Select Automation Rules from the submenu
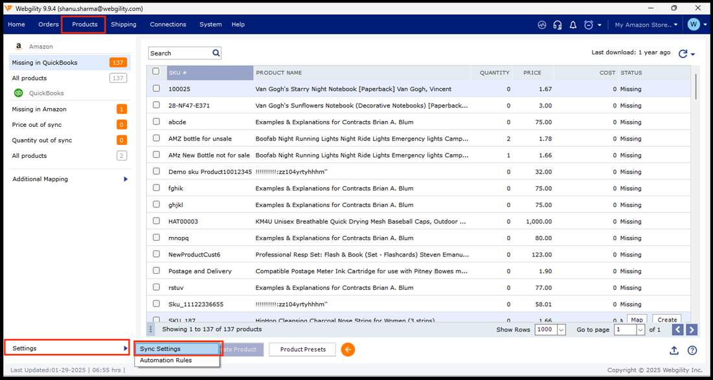Viewport: 713px width, 380px height. click(166, 361)
